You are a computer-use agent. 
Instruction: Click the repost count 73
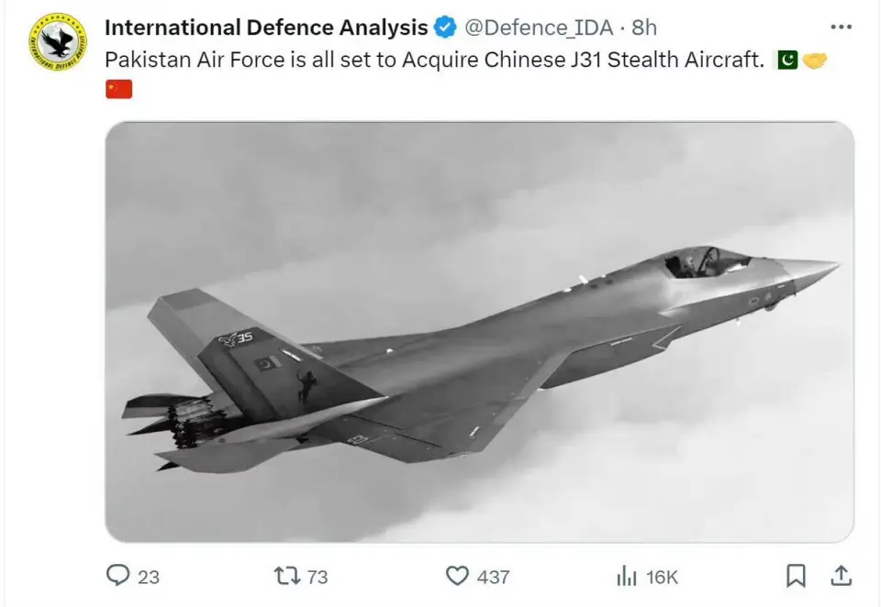pos(318,577)
